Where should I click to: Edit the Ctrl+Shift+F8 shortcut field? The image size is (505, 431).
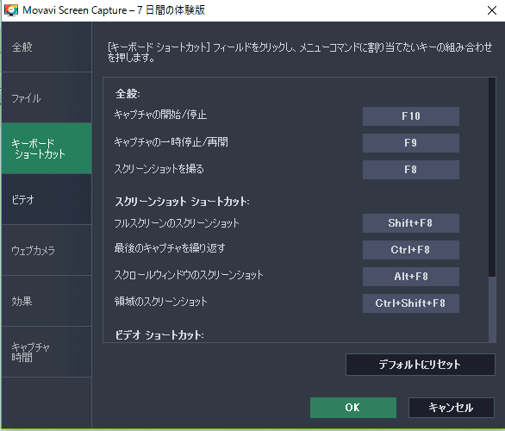pos(410,303)
